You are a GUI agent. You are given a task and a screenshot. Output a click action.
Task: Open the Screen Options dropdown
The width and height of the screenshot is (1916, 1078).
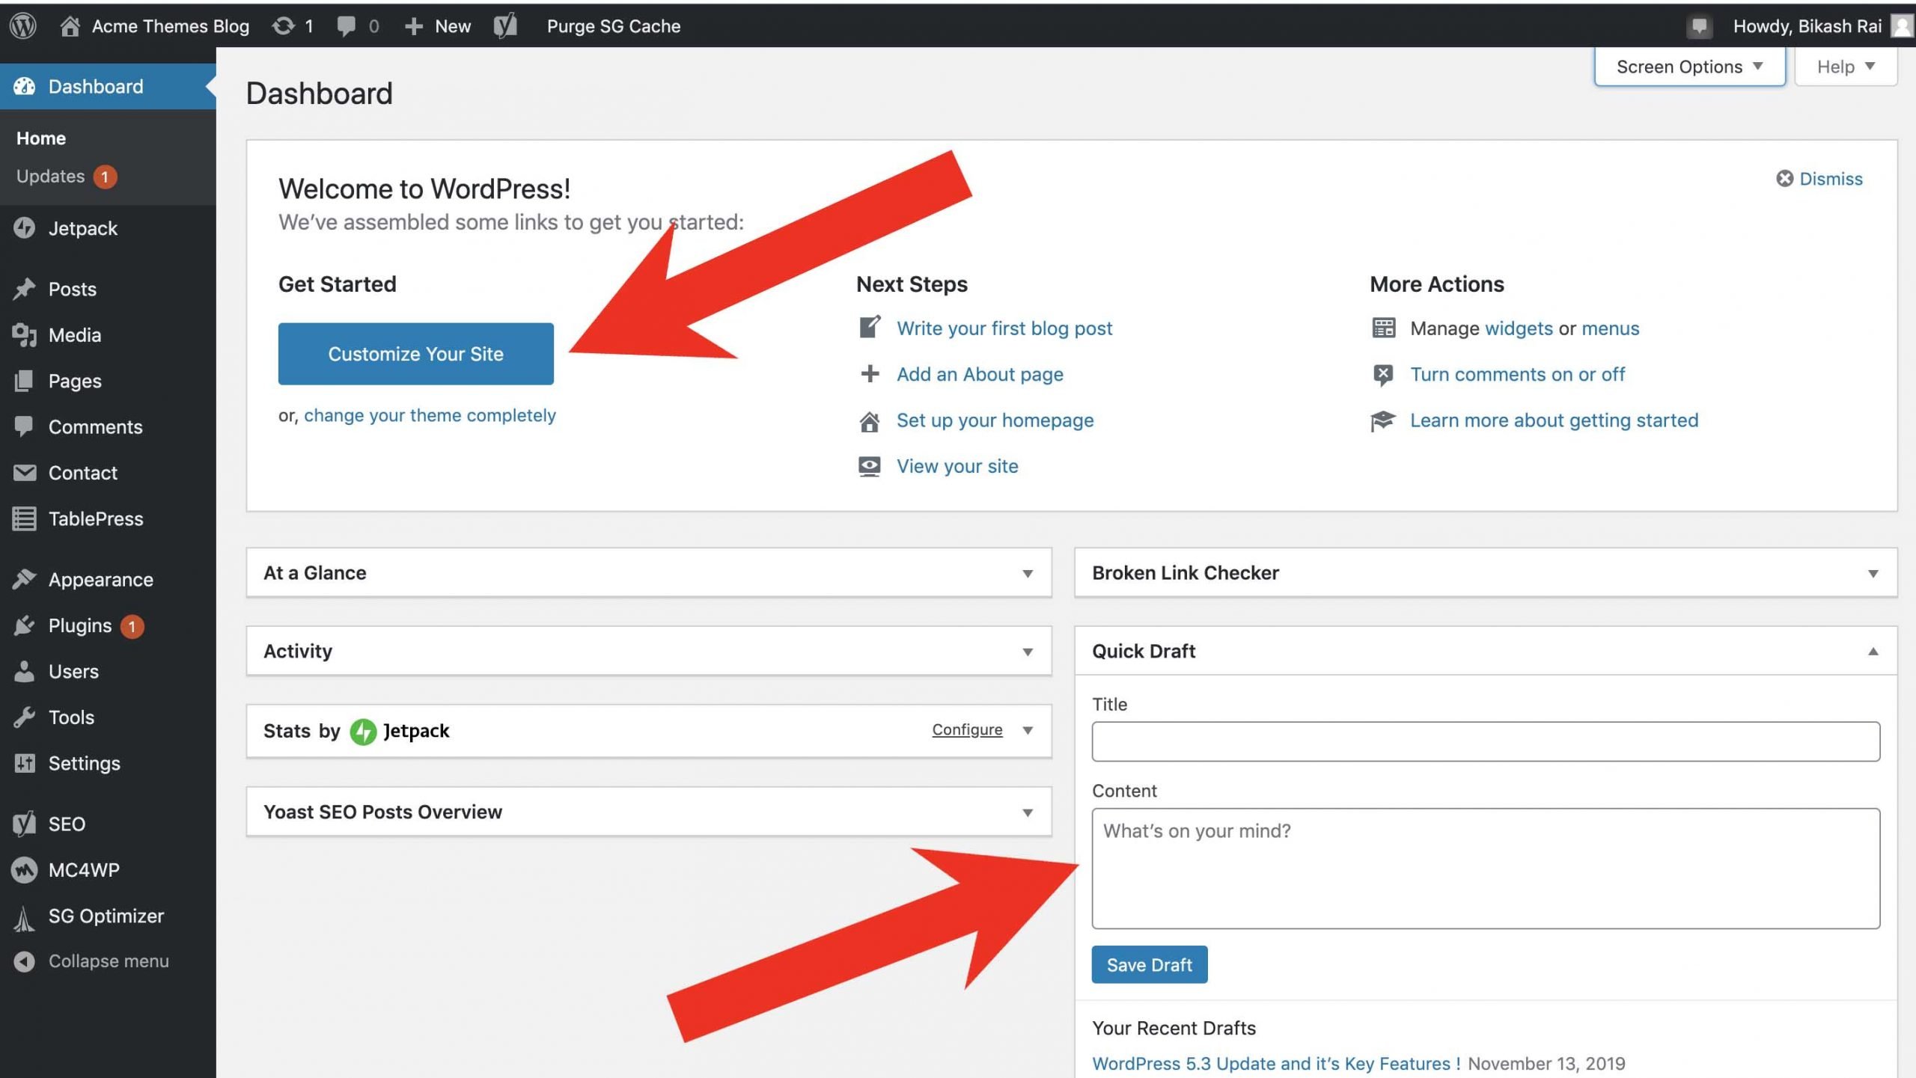(1689, 67)
